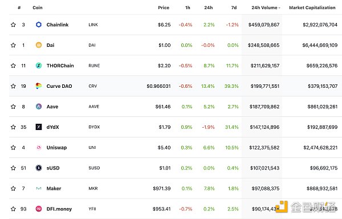Click the sUSD logo icon
The width and height of the screenshot is (342, 219).
[39, 168]
